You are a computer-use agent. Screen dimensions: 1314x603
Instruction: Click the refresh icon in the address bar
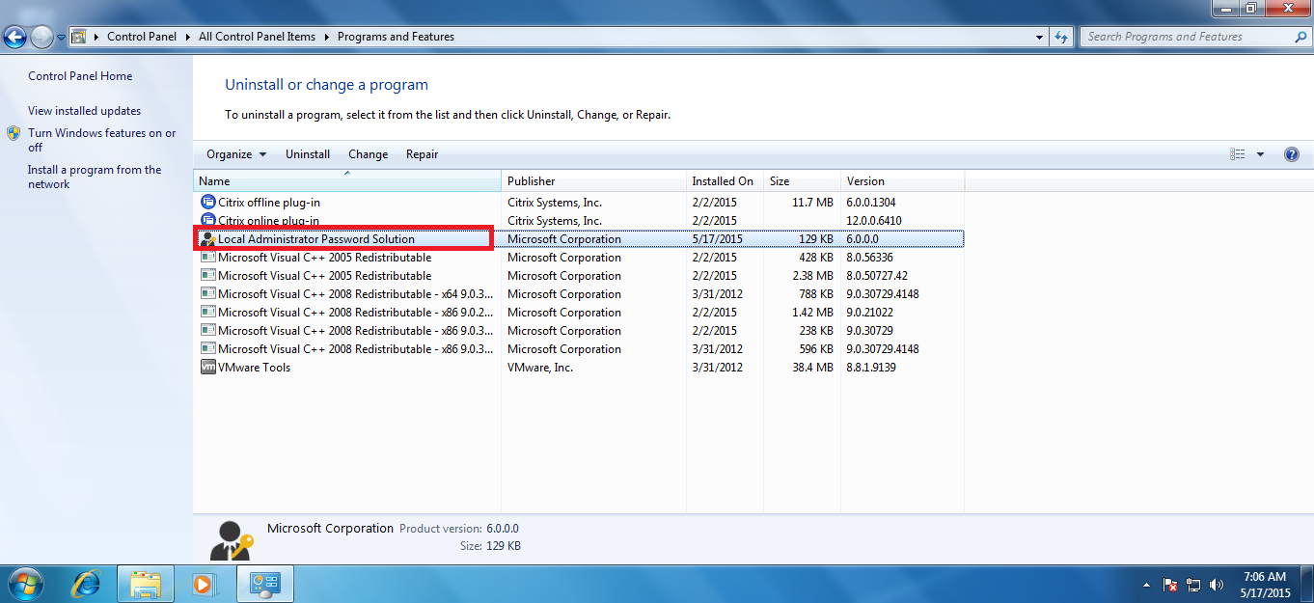coord(1061,36)
